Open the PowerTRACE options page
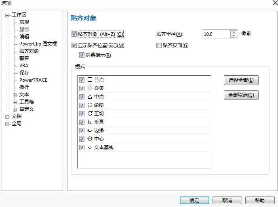Image resolution: width=278 pixels, height=207 pixels. [x=33, y=80]
